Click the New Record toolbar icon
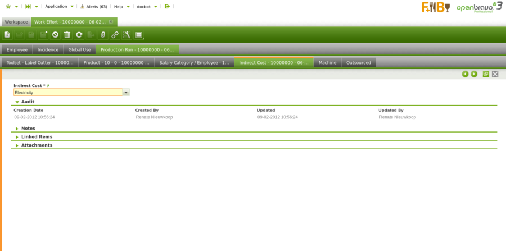 coord(7,35)
